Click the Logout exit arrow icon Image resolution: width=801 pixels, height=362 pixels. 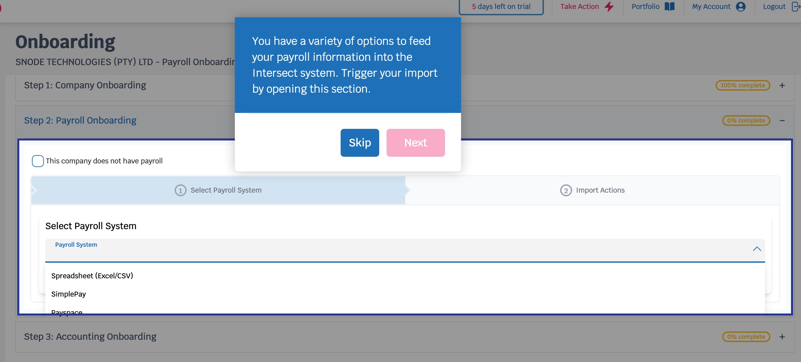point(796,7)
